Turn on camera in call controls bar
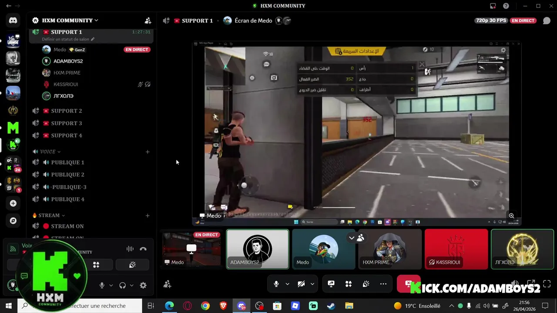Image resolution: width=557 pixels, height=313 pixels. point(301,284)
